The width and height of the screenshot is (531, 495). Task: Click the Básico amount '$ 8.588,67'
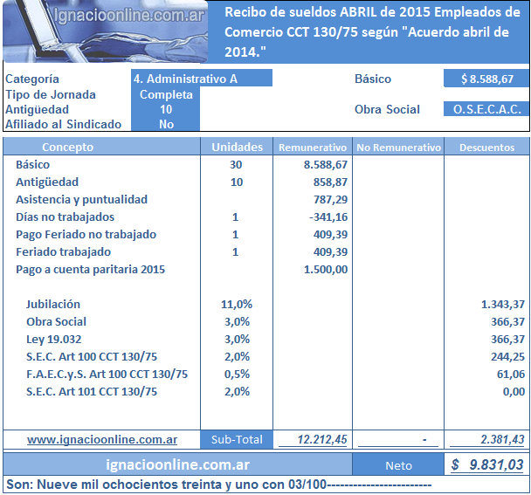(486, 79)
